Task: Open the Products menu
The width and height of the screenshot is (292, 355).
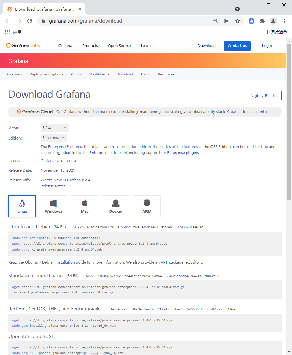Action: pyautogui.click(x=90, y=45)
